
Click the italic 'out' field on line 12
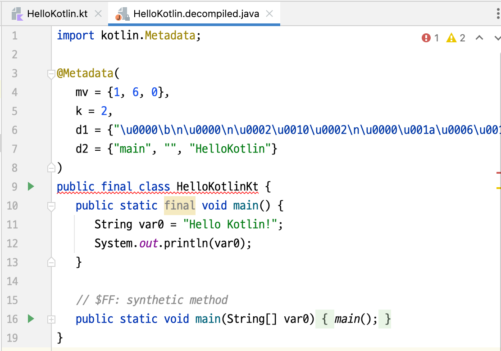point(149,243)
